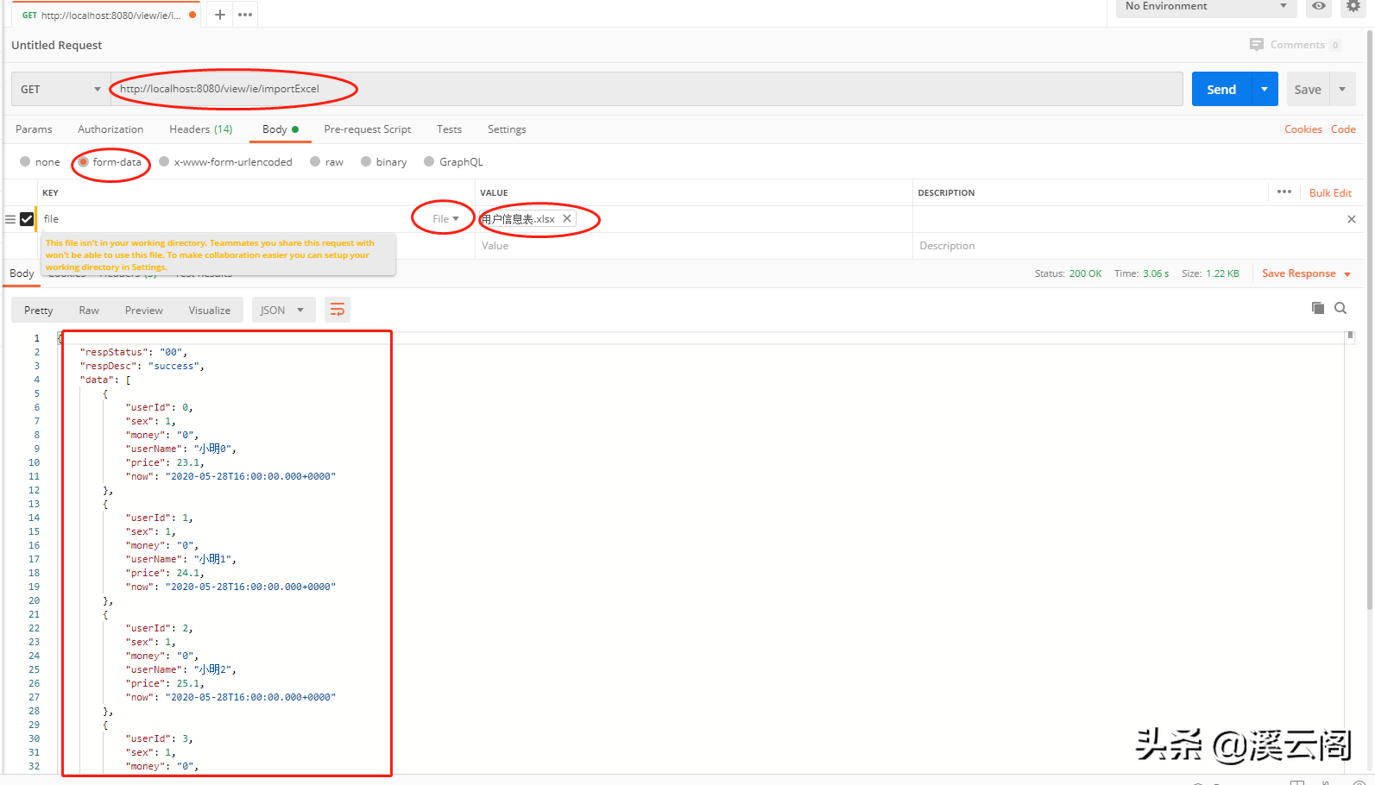
Task: Click the Untitled Request title
Action: [x=57, y=45]
